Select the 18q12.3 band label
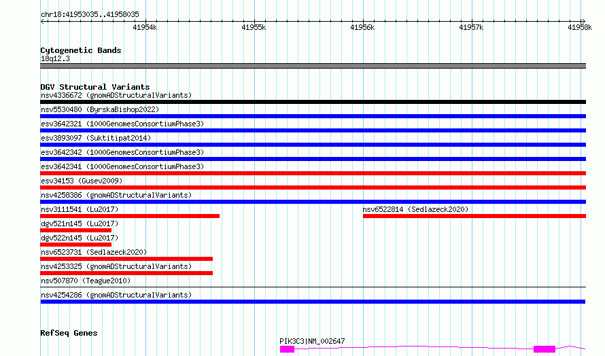 (x=55, y=58)
